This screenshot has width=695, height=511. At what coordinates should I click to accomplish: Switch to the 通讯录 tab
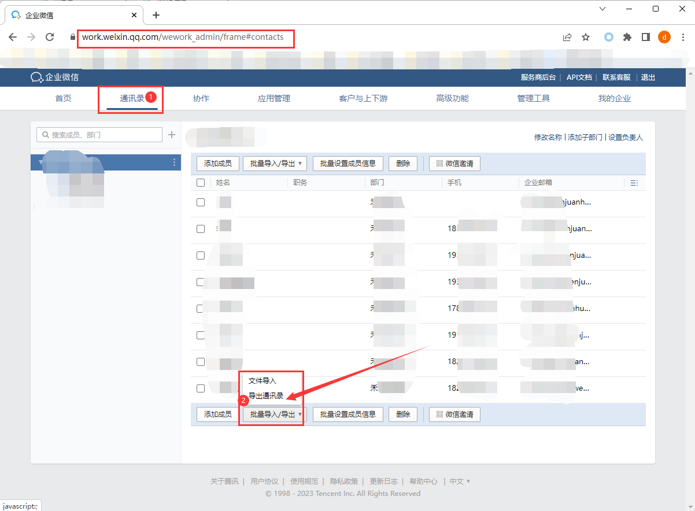click(132, 98)
